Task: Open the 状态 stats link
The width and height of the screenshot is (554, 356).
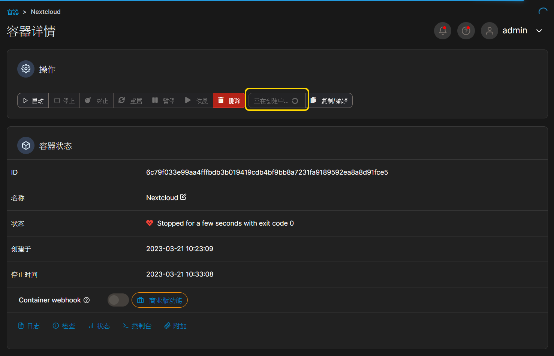Action: click(99, 326)
